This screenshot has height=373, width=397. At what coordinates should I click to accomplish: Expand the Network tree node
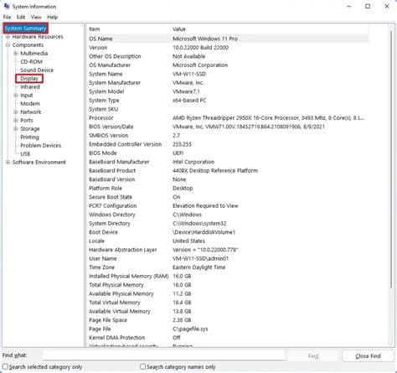tap(16, 112)
